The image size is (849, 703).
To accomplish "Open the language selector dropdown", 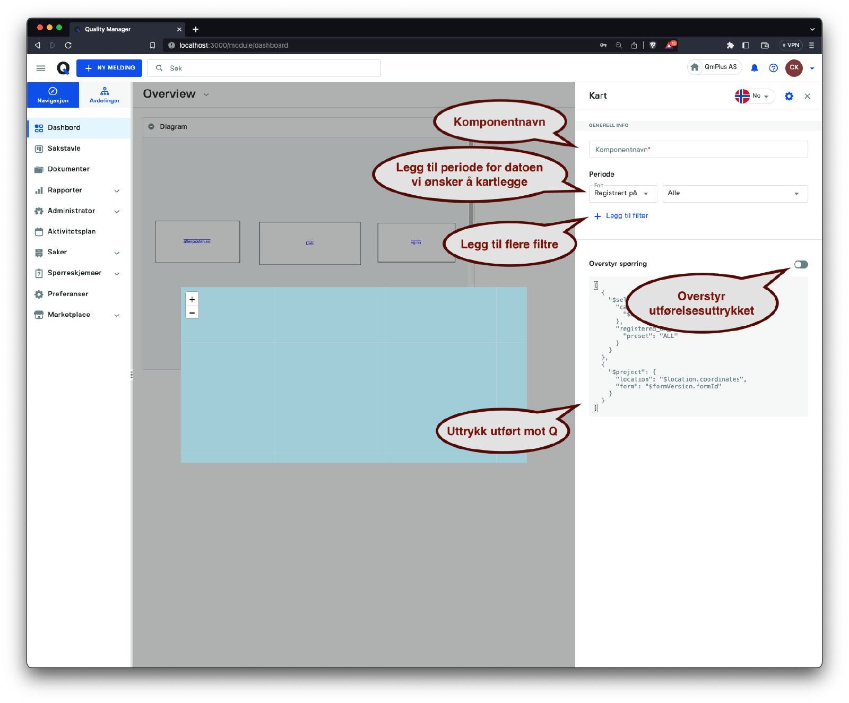I will click(754, 96).
